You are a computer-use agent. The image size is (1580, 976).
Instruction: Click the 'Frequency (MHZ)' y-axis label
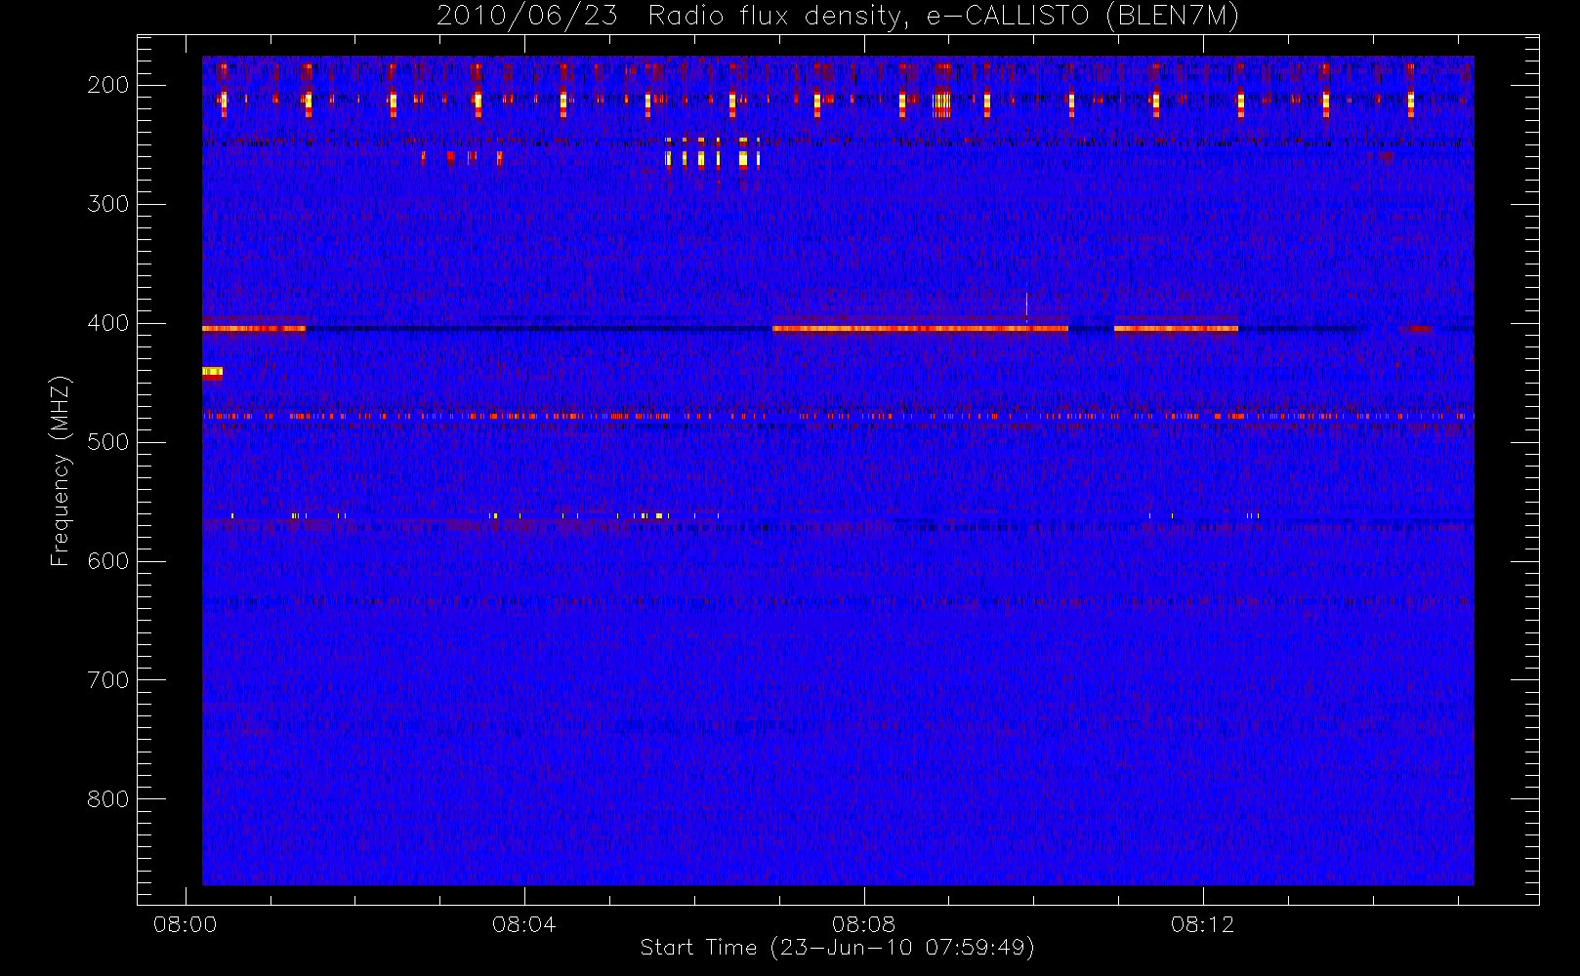pos(61,470)
